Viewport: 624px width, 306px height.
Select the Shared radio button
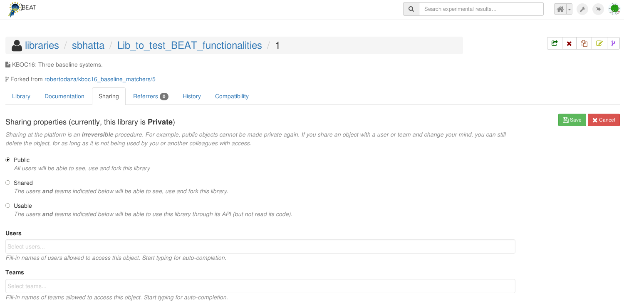(x=8, y=183)
